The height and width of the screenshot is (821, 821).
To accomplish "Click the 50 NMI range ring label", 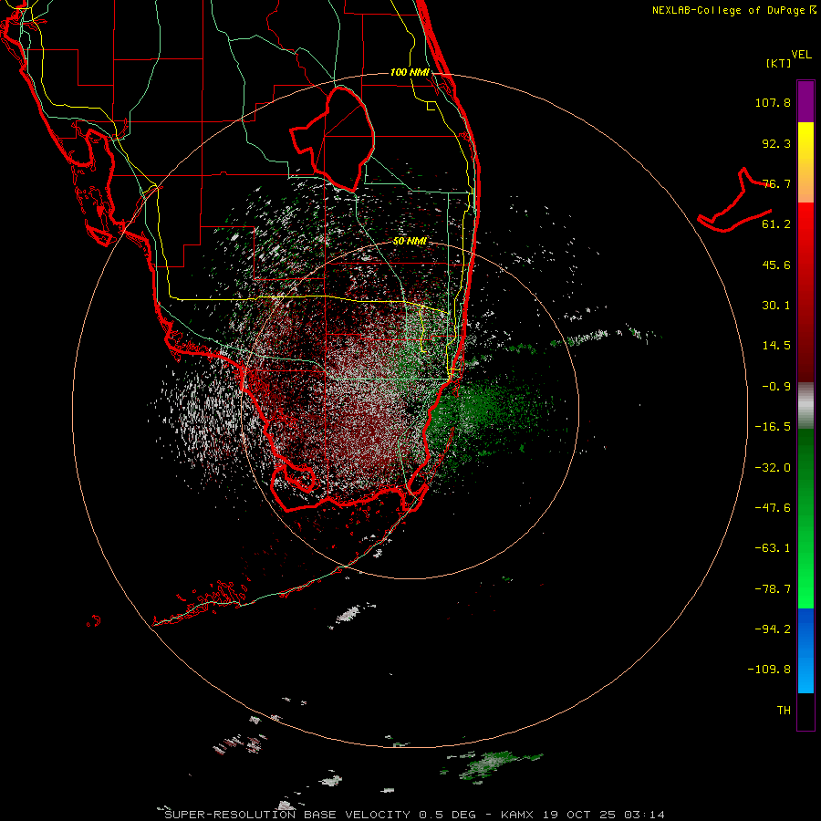I will point(410,242).
